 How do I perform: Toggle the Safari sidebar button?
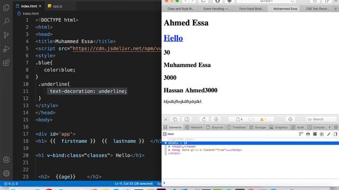point(203,1)
